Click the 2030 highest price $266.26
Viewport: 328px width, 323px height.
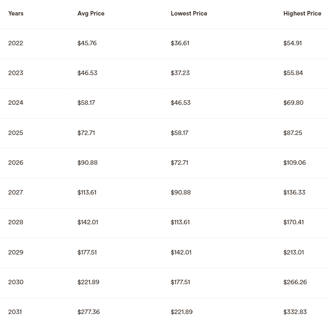point(295,282)
